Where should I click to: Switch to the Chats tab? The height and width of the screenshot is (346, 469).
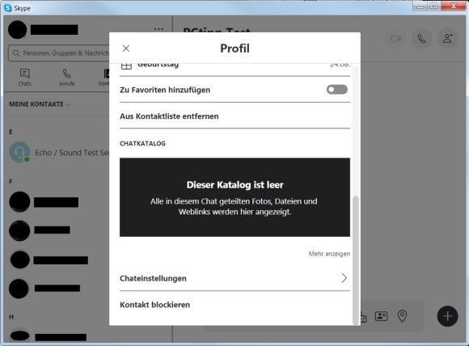click(x=24, y=78)
